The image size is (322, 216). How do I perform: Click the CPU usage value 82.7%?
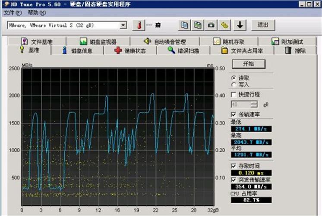coord(251,200)
